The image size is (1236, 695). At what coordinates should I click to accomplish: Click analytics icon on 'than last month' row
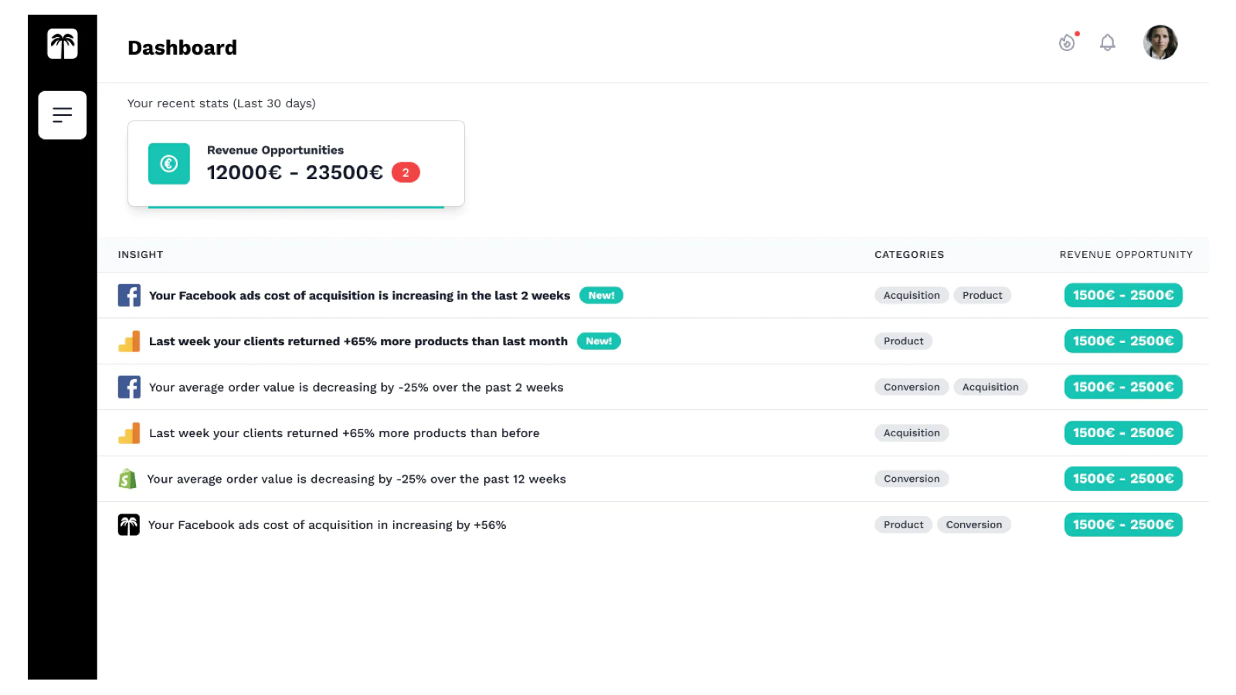pos(129,341)
